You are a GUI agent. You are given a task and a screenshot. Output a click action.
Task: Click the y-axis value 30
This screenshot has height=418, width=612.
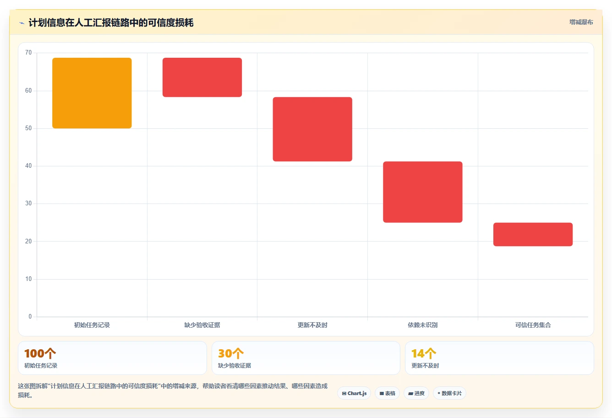coord(28,203)
